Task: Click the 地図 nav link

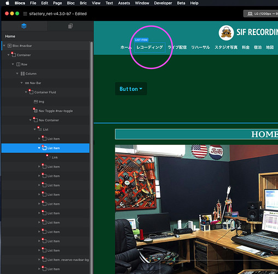Action: pos(270,47)
